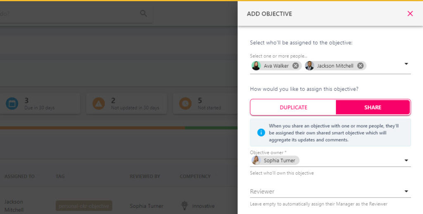Click the orange-green progress bar
The height and width of the screenshot is (214, 423).
119,128
